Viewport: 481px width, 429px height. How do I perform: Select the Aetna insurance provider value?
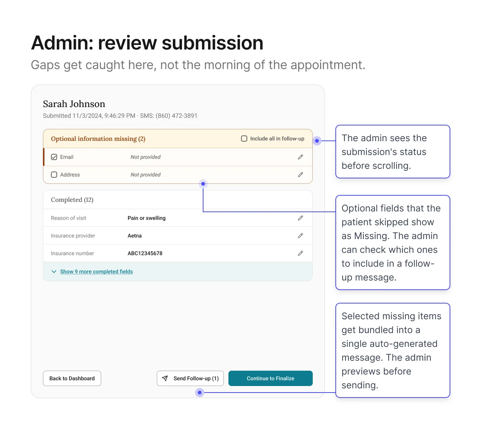coord(135,236)
